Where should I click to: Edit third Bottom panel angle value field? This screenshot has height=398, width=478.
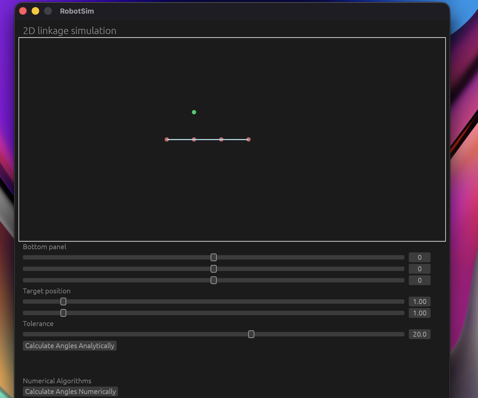pyautogui.click(x=420, y=280)
